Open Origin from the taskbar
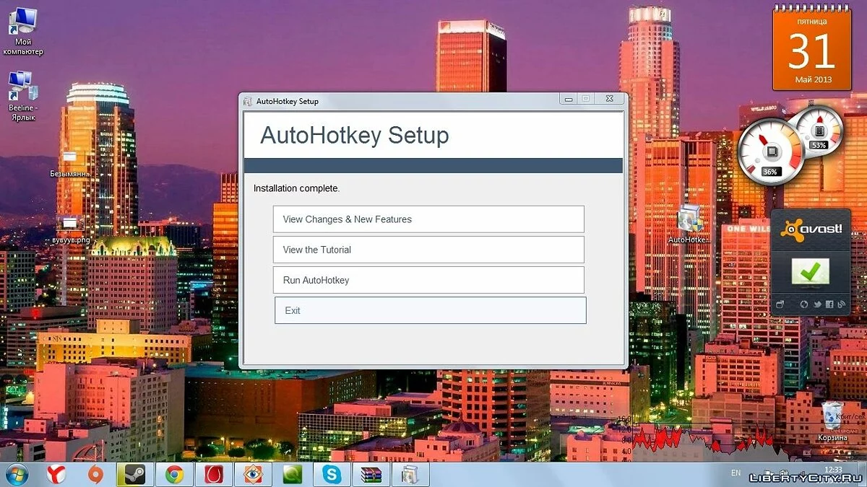Viewport: 867px width, 487px height. 95,474
